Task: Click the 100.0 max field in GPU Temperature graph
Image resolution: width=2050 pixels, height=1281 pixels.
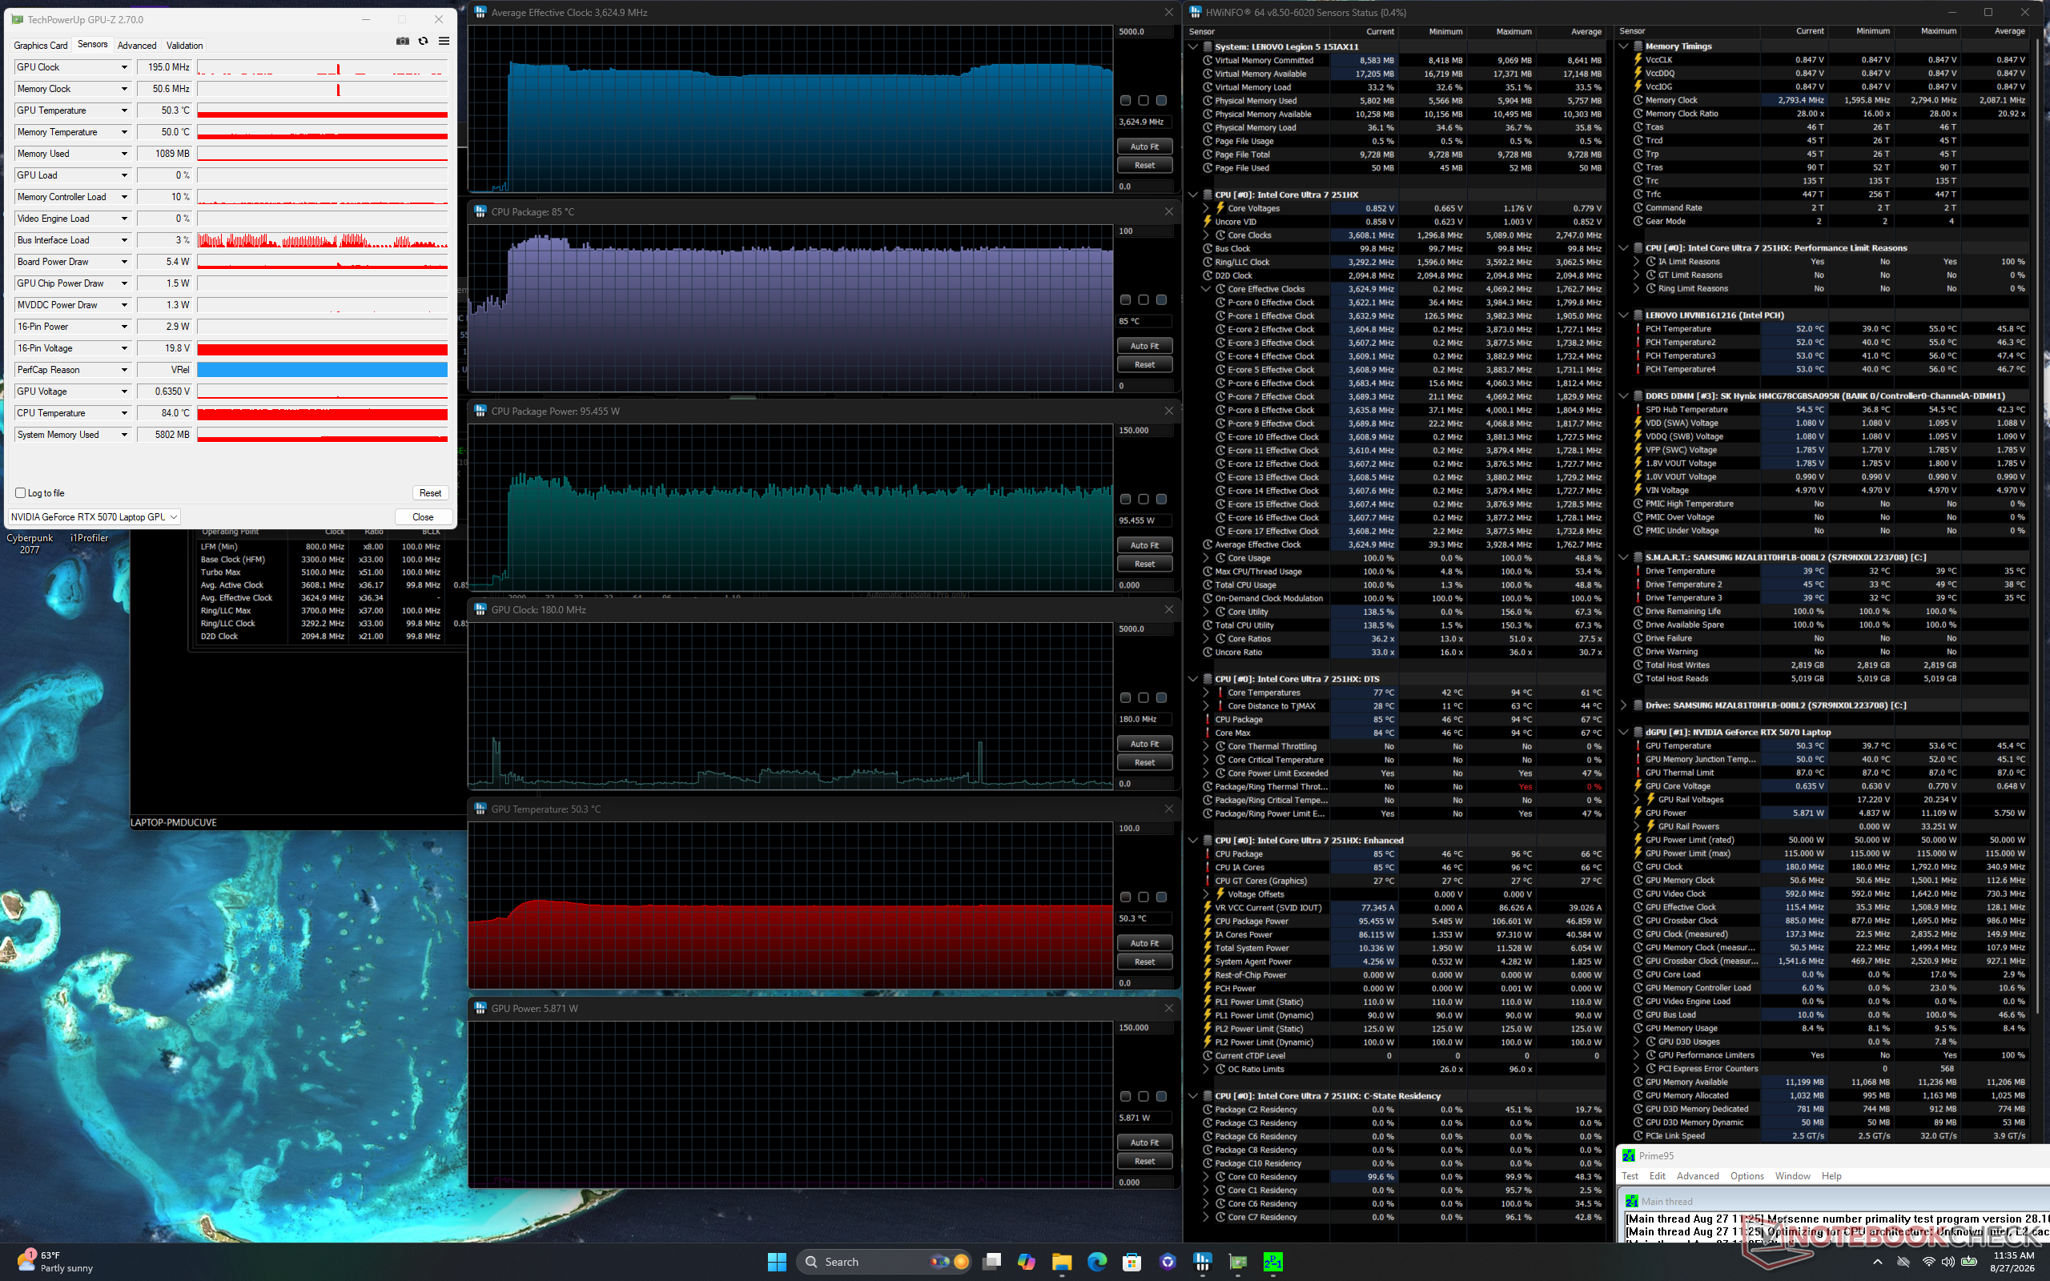Action: pyautogui.click(x=1144, y=829)
